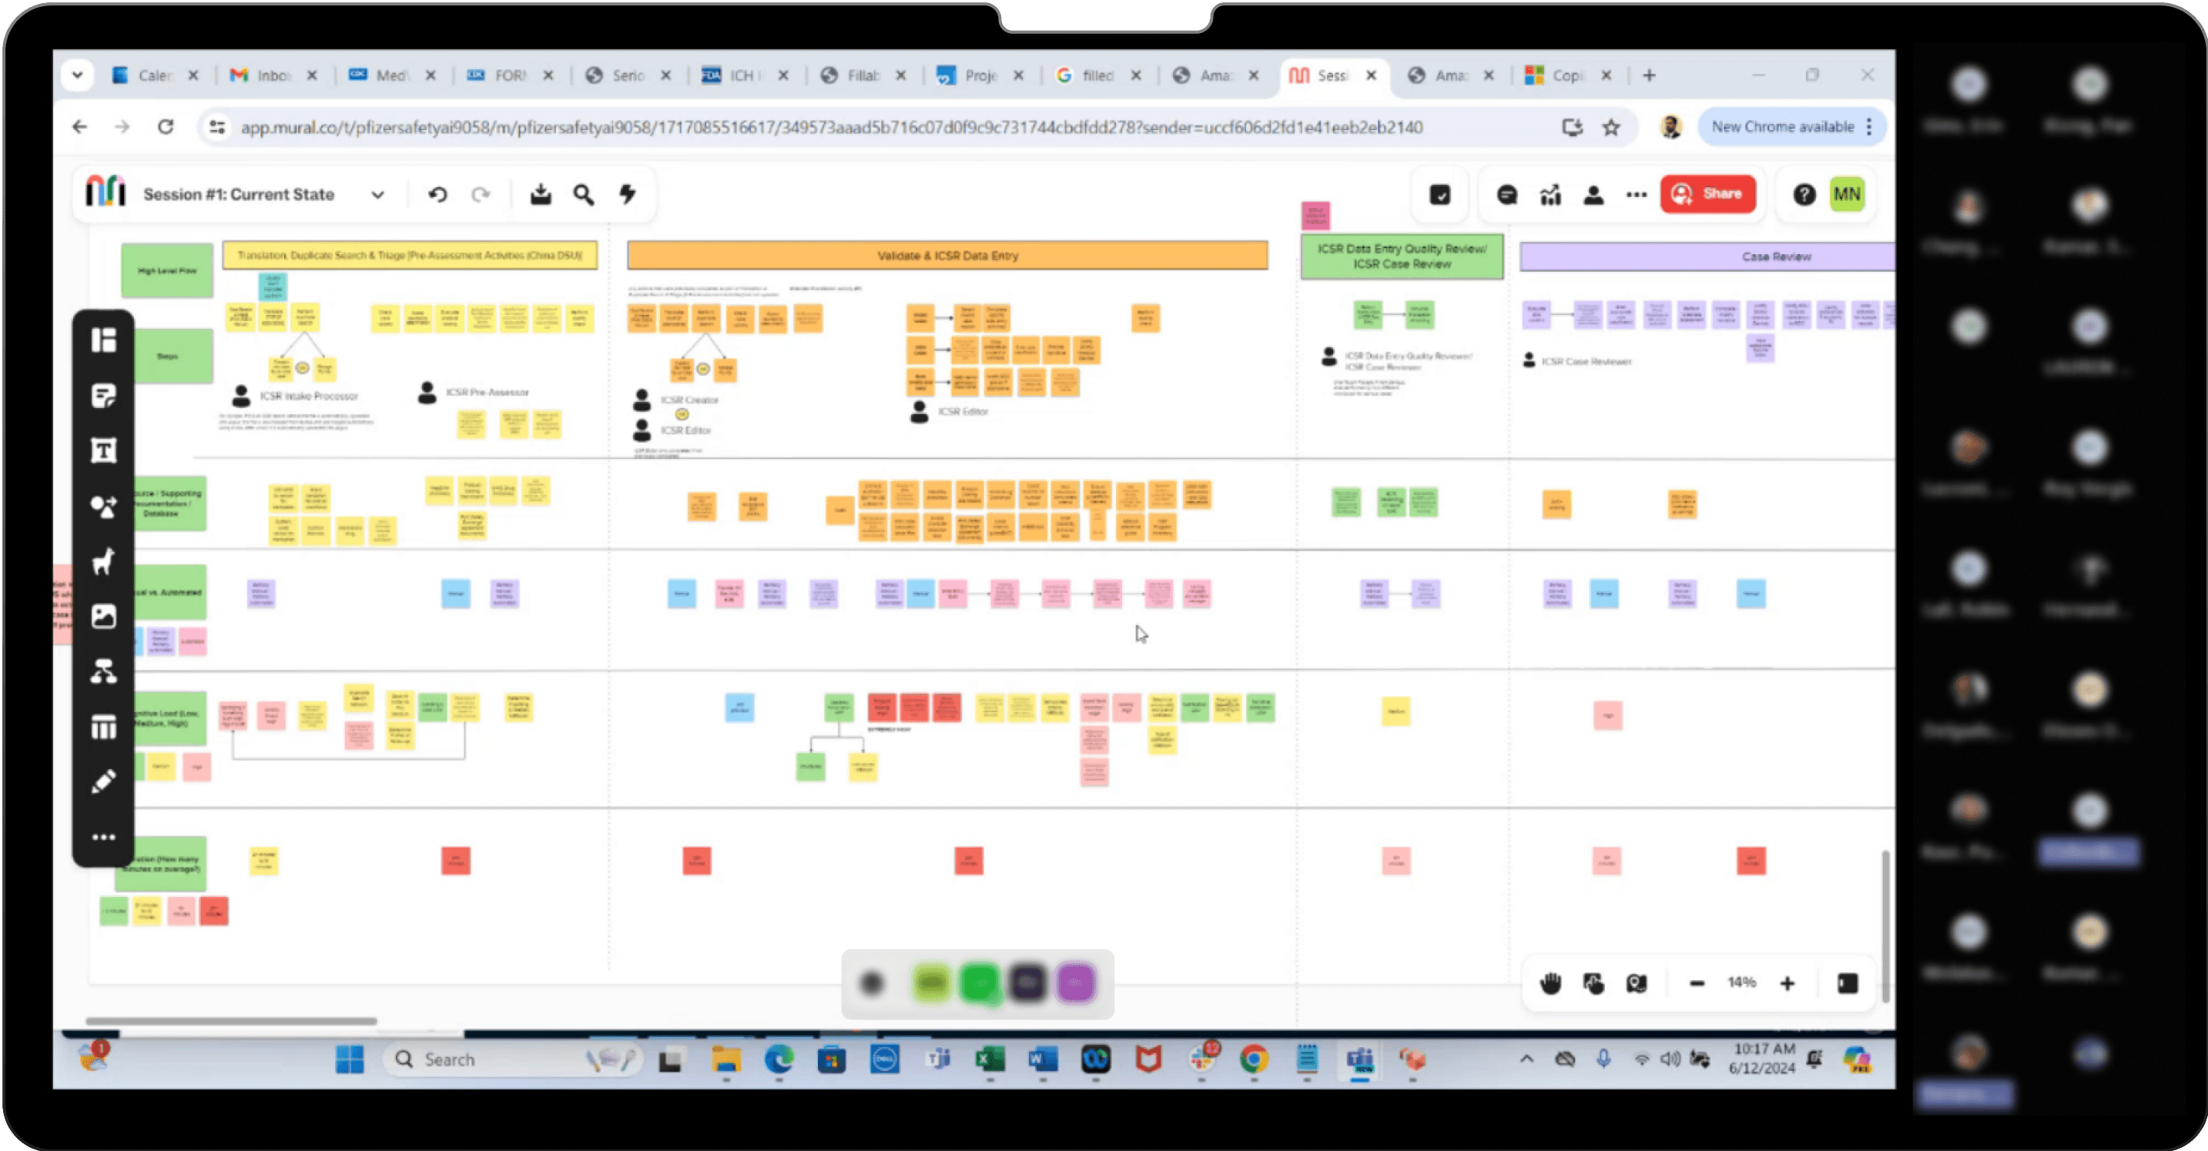
Task: Click the export download icon in Mural
Action: click(x=541, y=195)
